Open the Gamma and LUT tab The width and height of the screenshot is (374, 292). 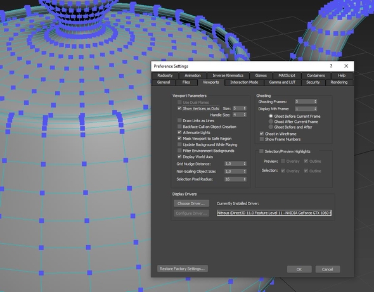coord(282,82)
